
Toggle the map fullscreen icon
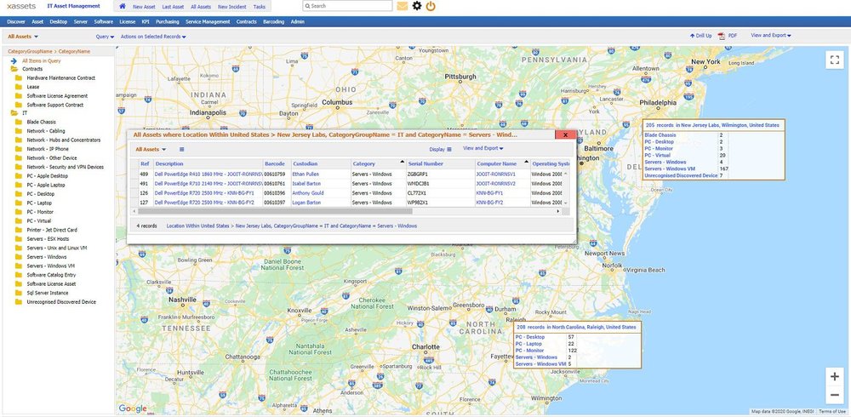tap(835, 60)
